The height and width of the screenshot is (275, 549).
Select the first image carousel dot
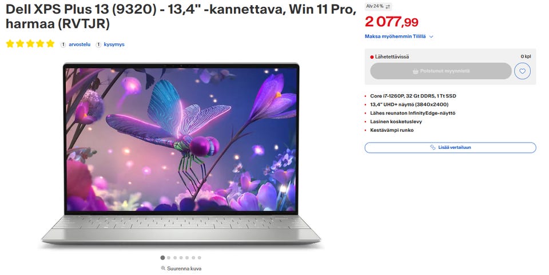click(x=162, y=258)
